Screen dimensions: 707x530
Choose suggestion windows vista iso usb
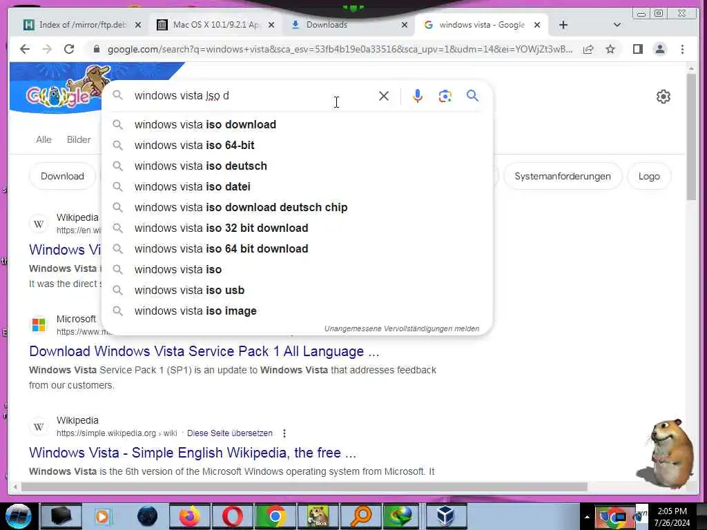[297, 291]
